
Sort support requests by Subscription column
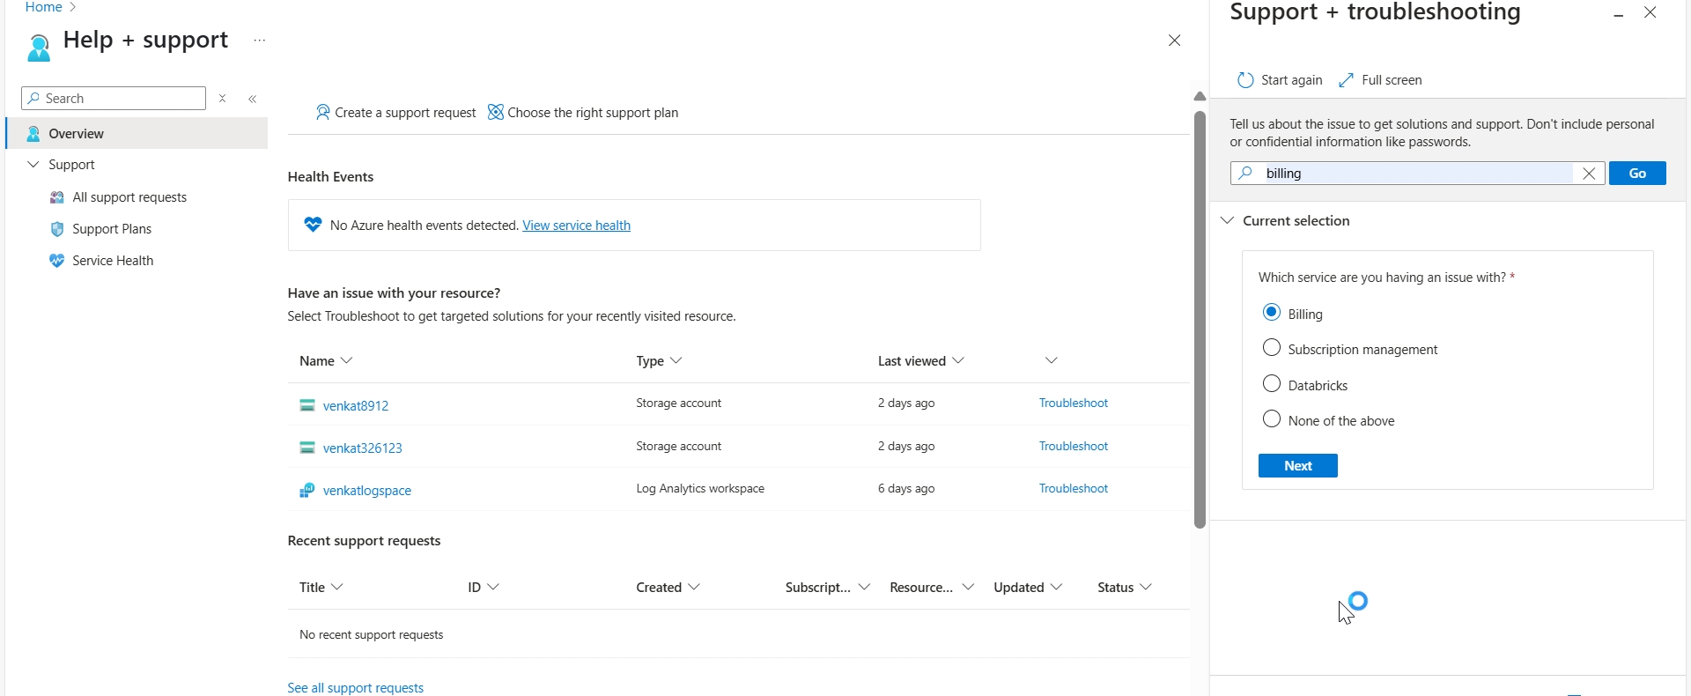(x=828, y=588)
